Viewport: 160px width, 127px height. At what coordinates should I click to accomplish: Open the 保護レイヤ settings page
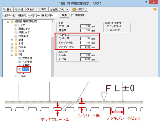pyautogui.click(x=24, y=32)
